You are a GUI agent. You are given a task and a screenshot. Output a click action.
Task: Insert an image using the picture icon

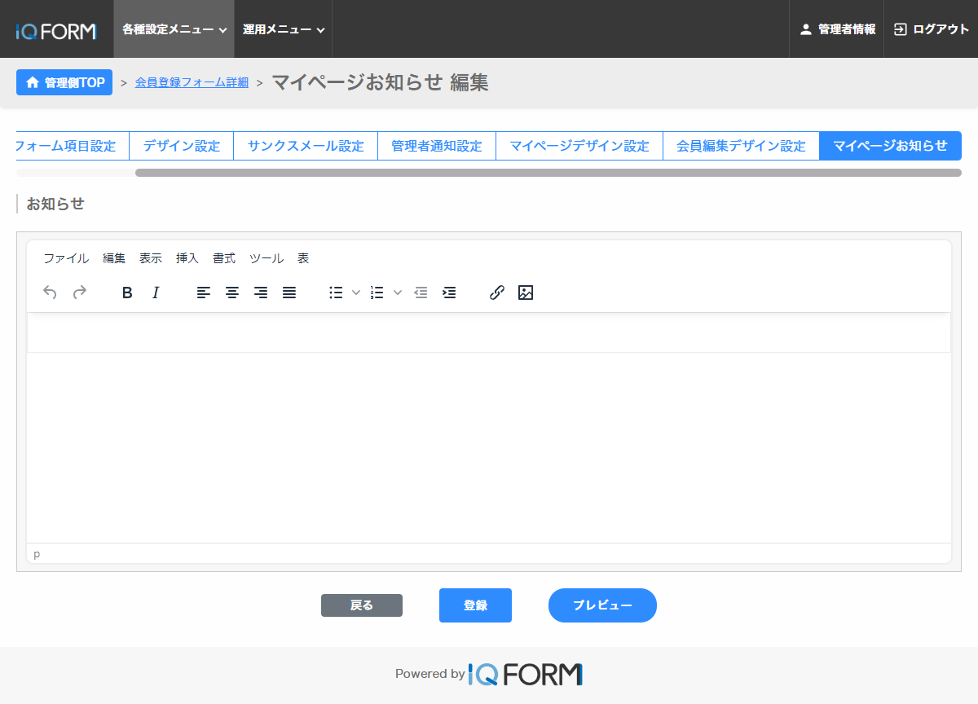click(526, 293)
